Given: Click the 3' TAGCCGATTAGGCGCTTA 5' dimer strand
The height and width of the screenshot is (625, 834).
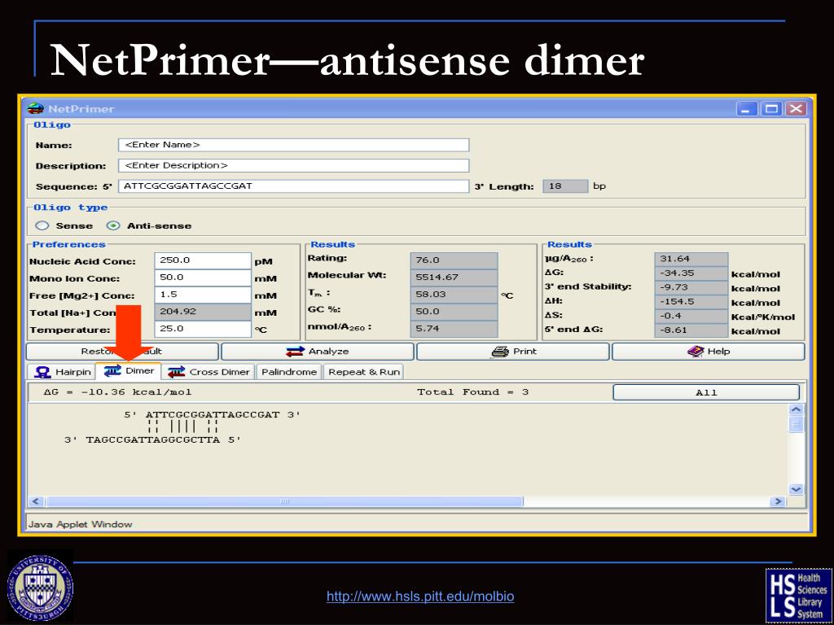Looking at the screenshot, I should (x=152, y=440).
